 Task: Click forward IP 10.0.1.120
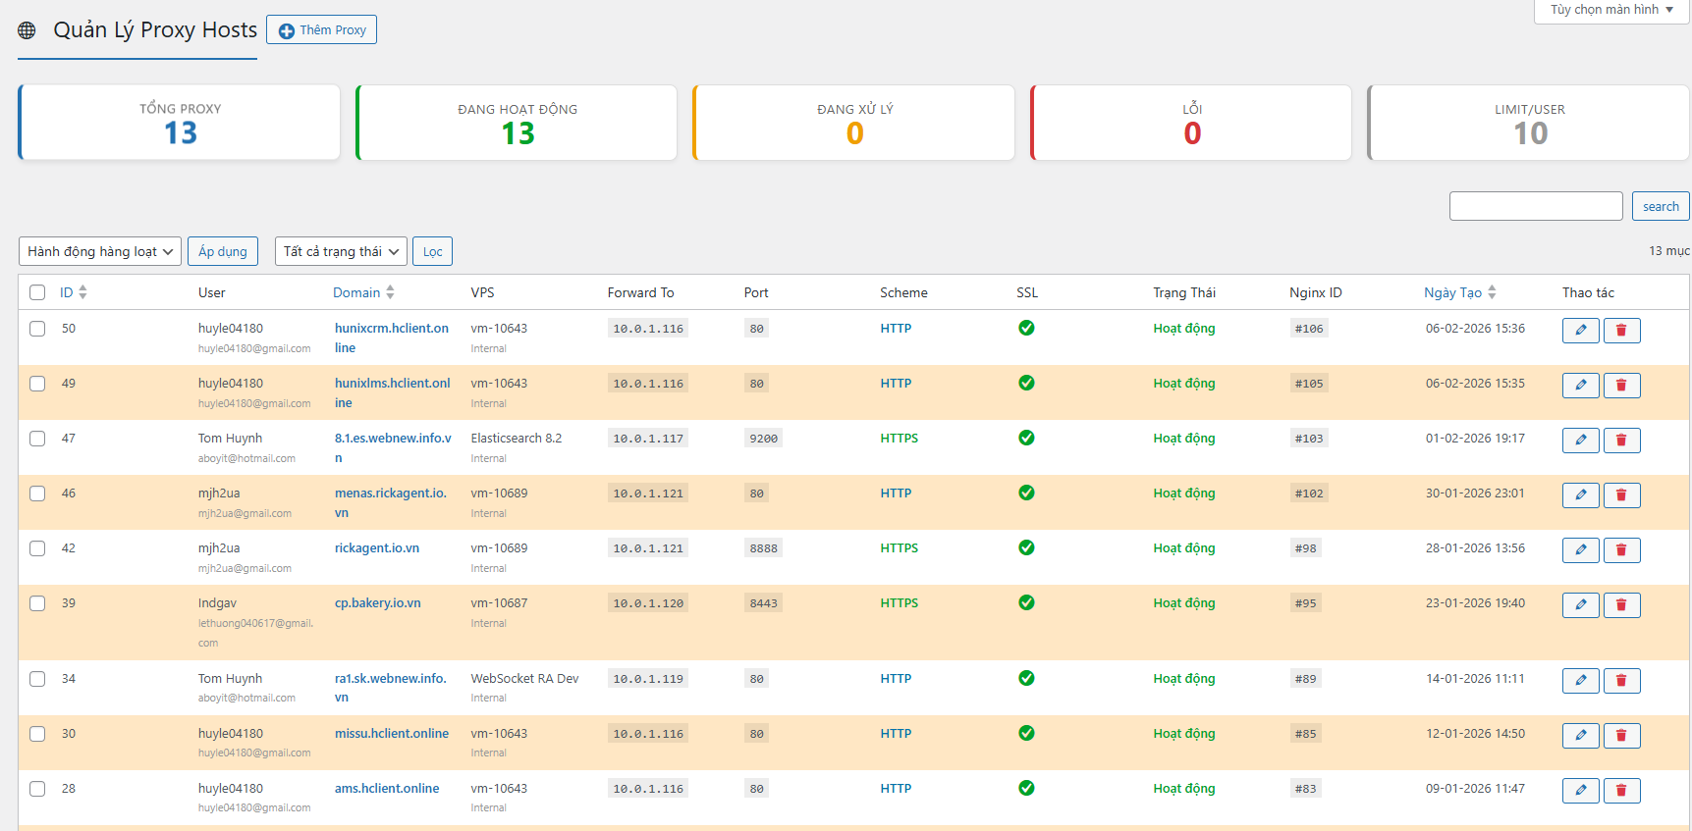(648, 603)
